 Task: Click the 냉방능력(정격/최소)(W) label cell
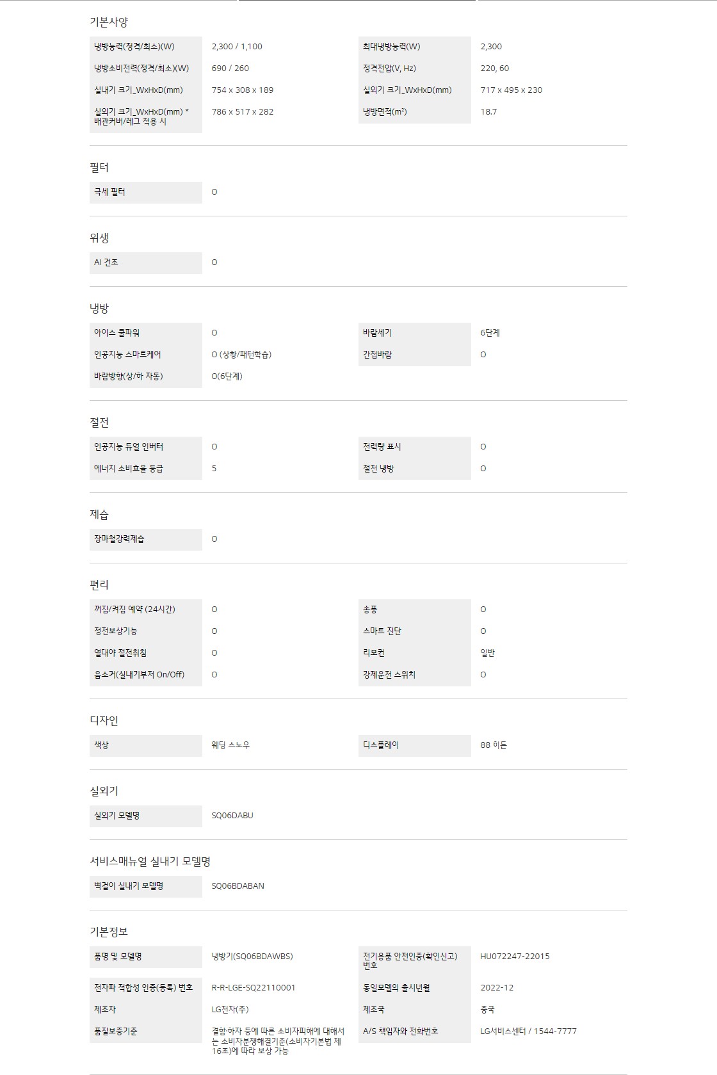[134, 47]
